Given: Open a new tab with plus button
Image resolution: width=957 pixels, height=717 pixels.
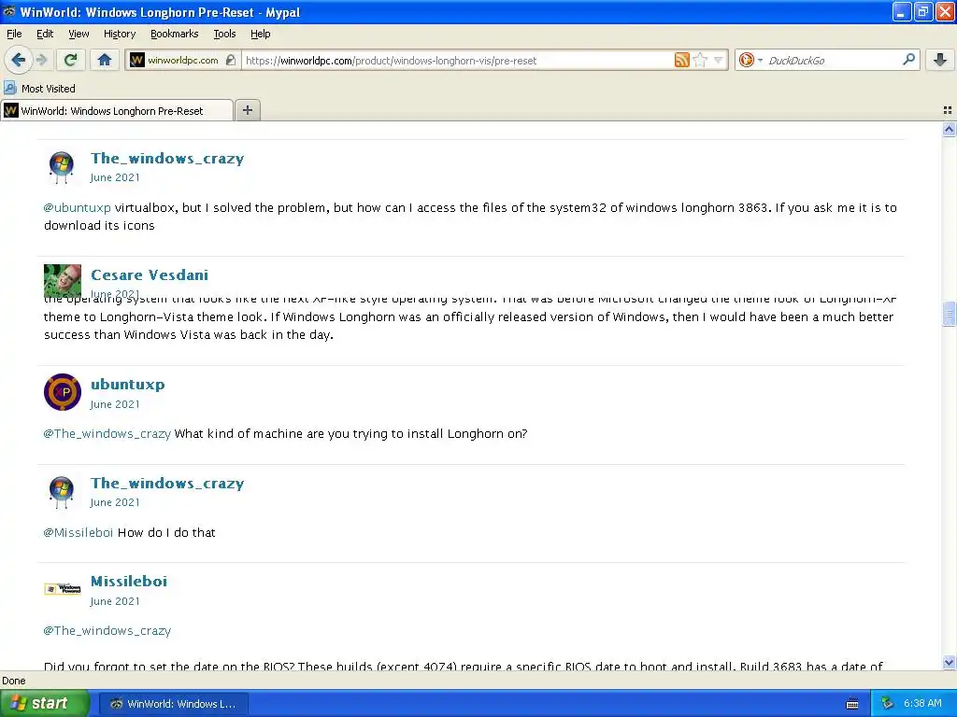Looking at the screenshot, I should [247, 110].
